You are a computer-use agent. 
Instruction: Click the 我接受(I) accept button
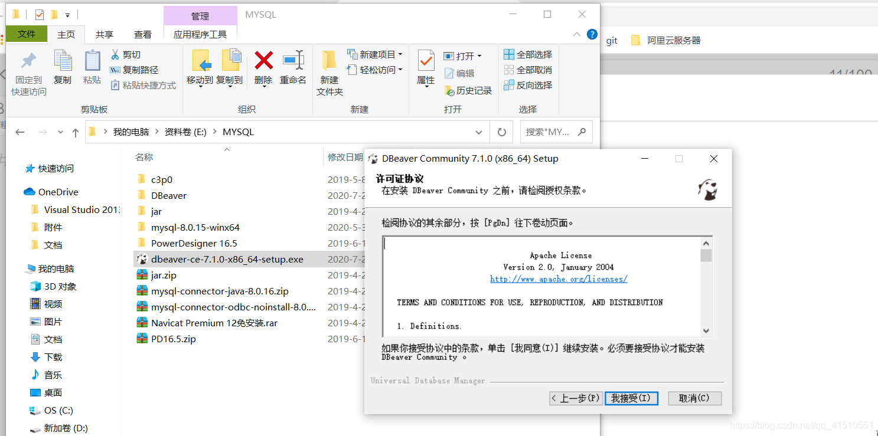click(x=631, y=398)
